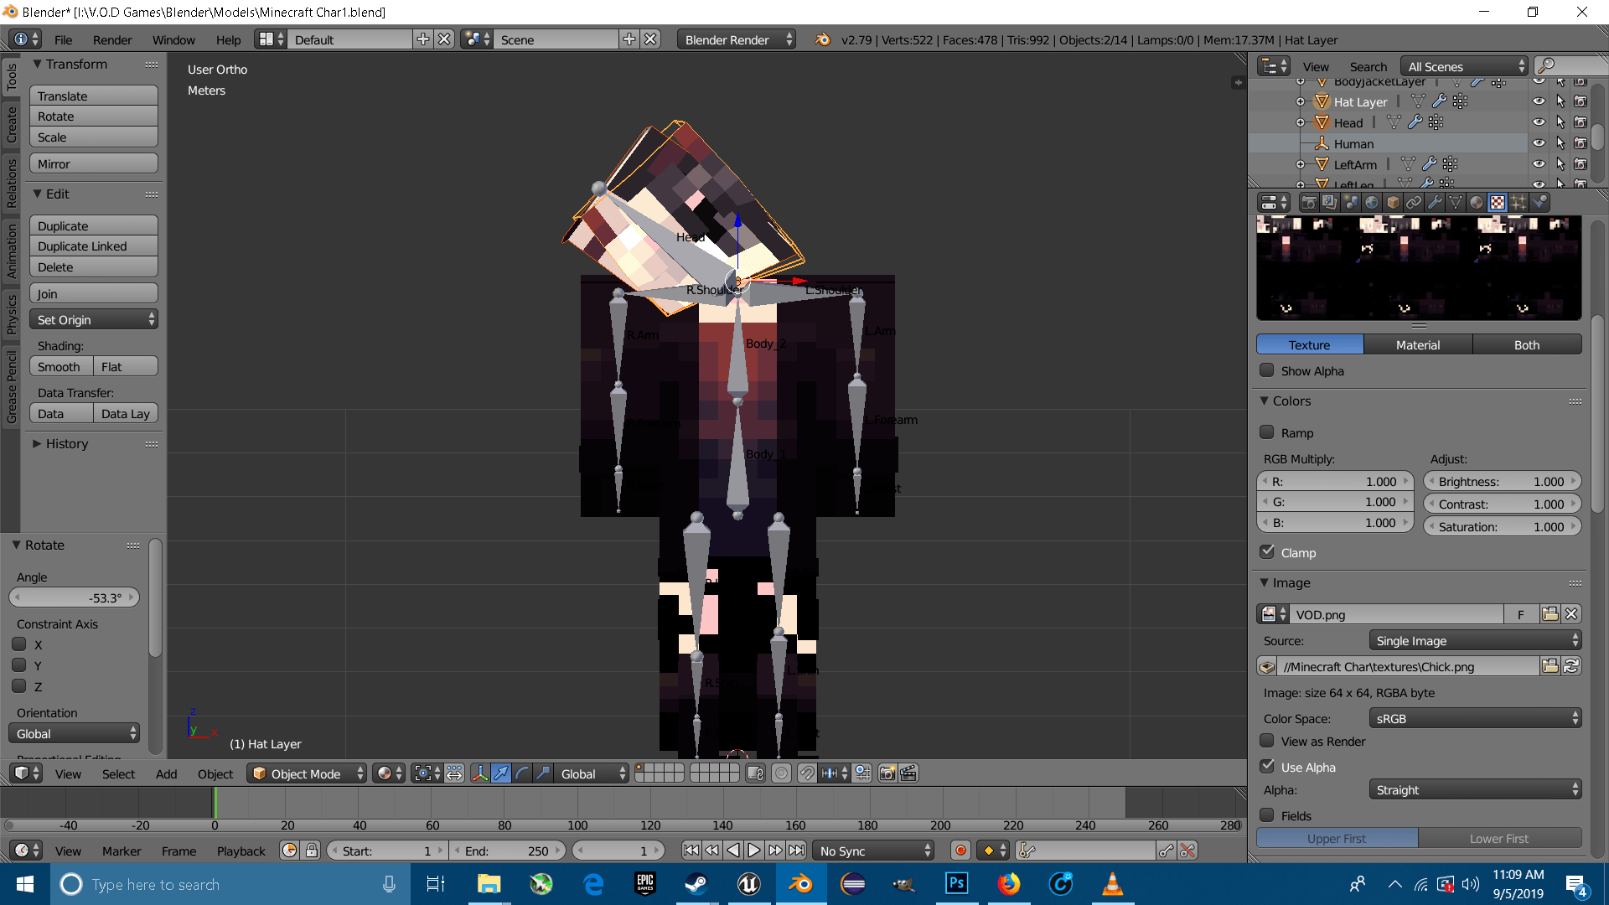This screenshot has width=1609, height=905.
Task: Open the Render camera properties tab
Action: [x=1309, y=202]
